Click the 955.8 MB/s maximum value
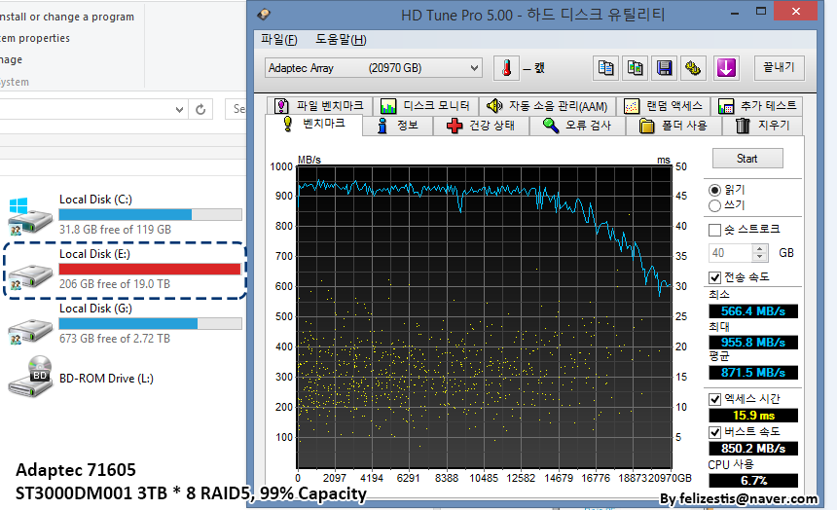 point(753,343)
